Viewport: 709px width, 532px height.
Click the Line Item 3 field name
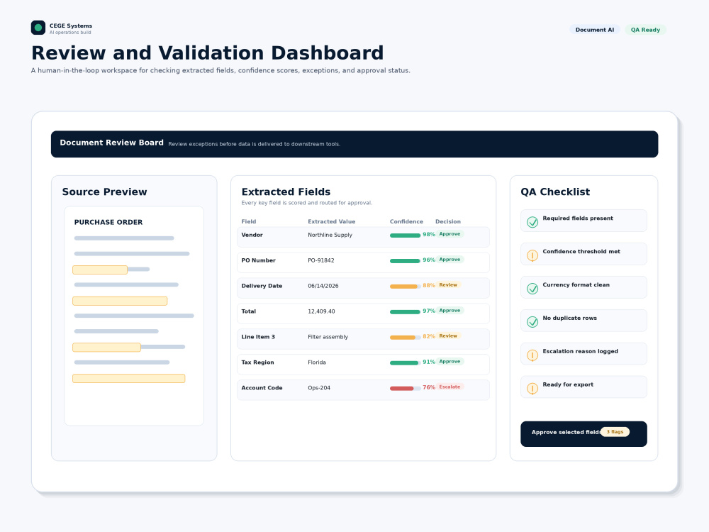tap(258, 337)
